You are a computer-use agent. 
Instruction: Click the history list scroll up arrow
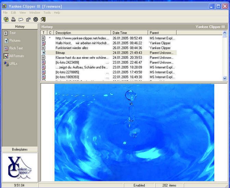tap(225, 32)
